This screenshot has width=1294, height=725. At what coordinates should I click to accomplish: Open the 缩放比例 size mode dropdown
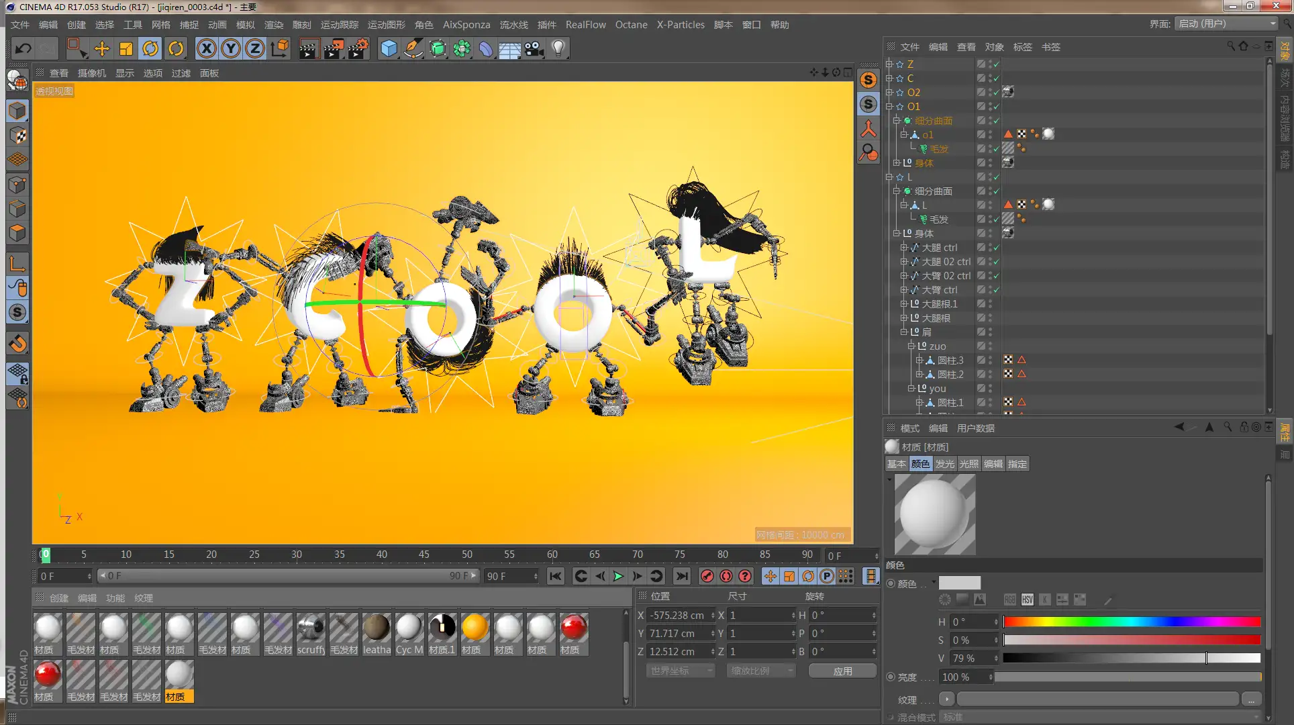[761, 671]
